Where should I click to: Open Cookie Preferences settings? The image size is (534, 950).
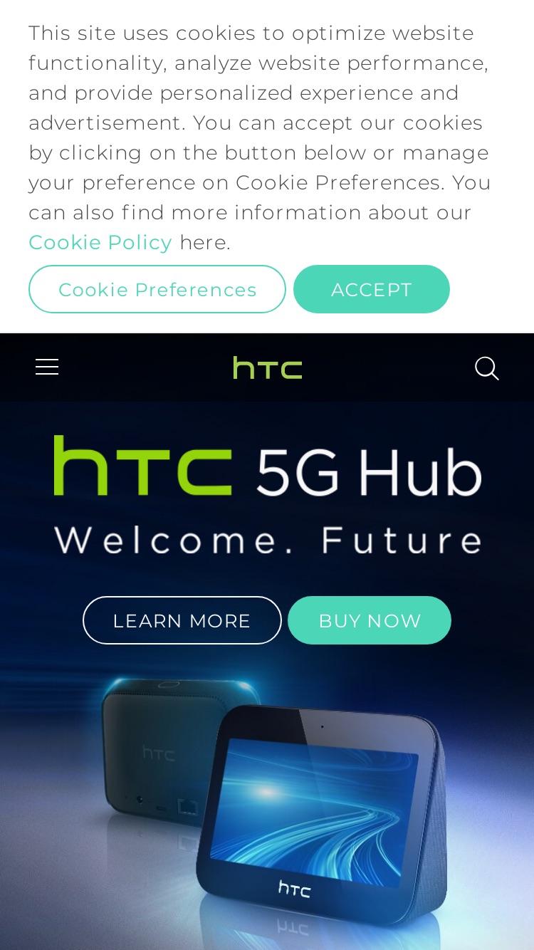pyautogui.click(x=157, y=289)
